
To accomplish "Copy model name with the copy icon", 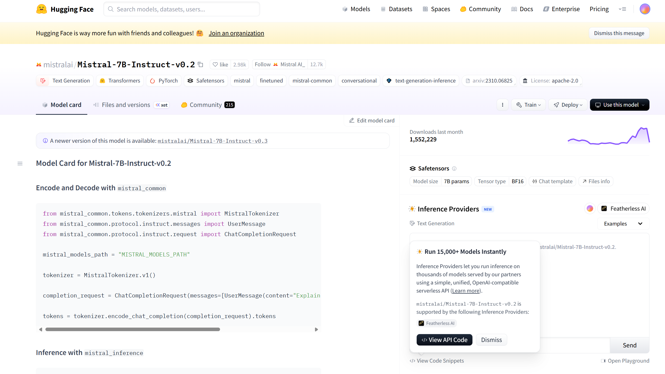I will point(200,65).
